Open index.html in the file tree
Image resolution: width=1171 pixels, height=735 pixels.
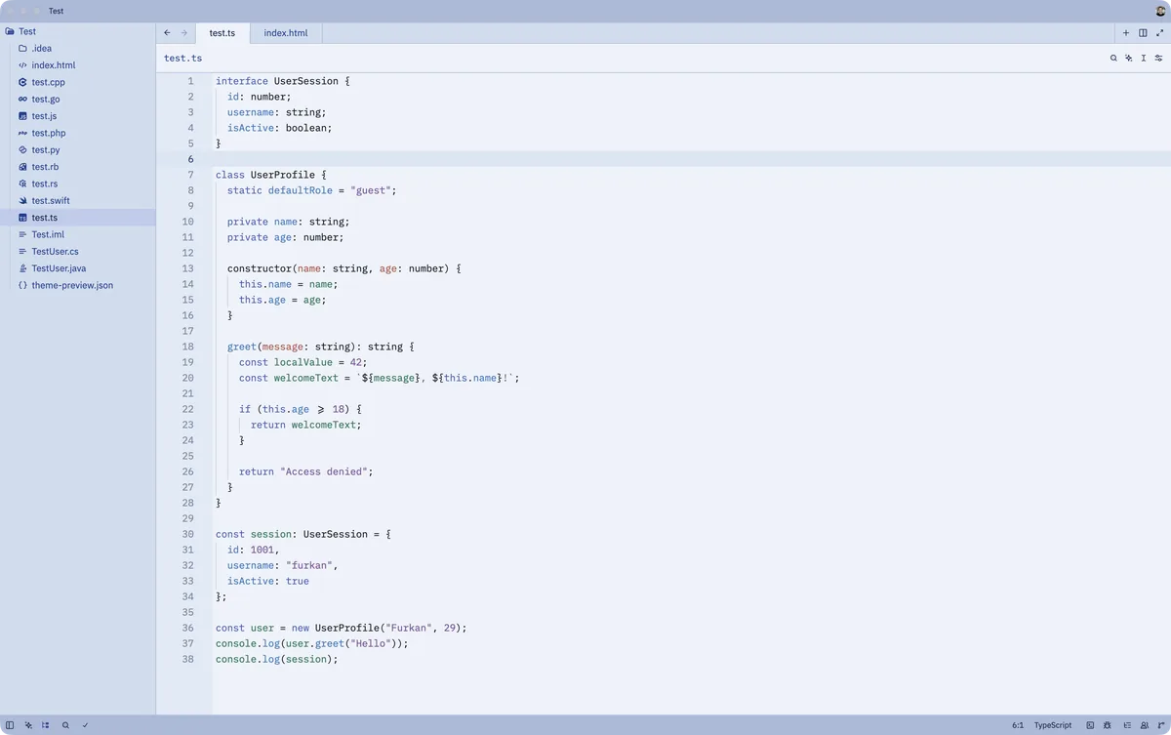(78, 65)
